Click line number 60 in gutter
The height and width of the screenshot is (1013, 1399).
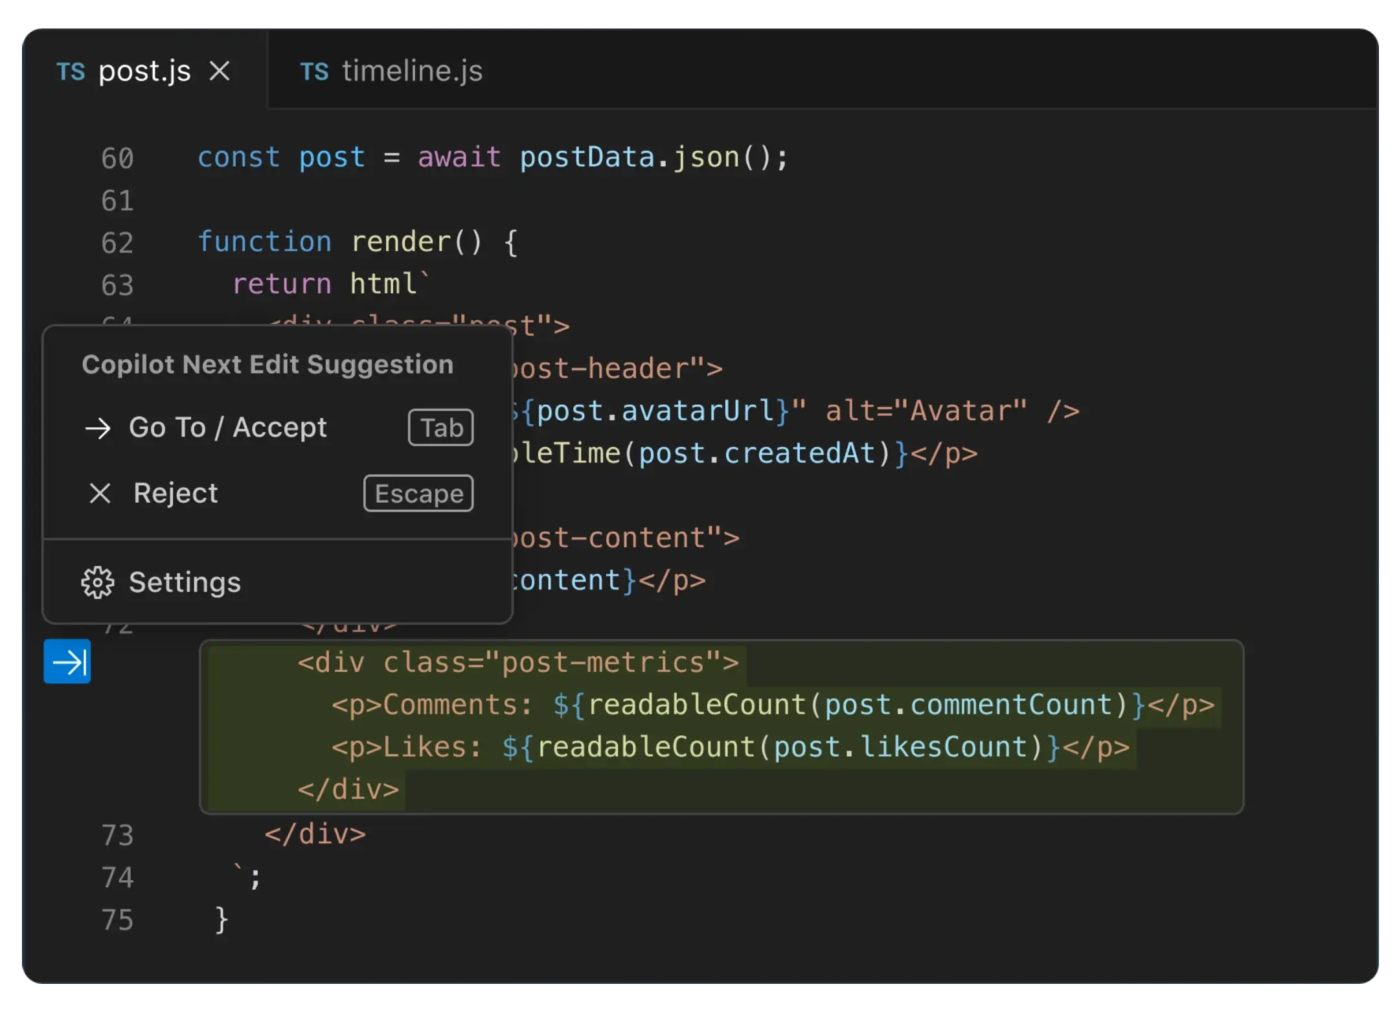click(117, 158)
